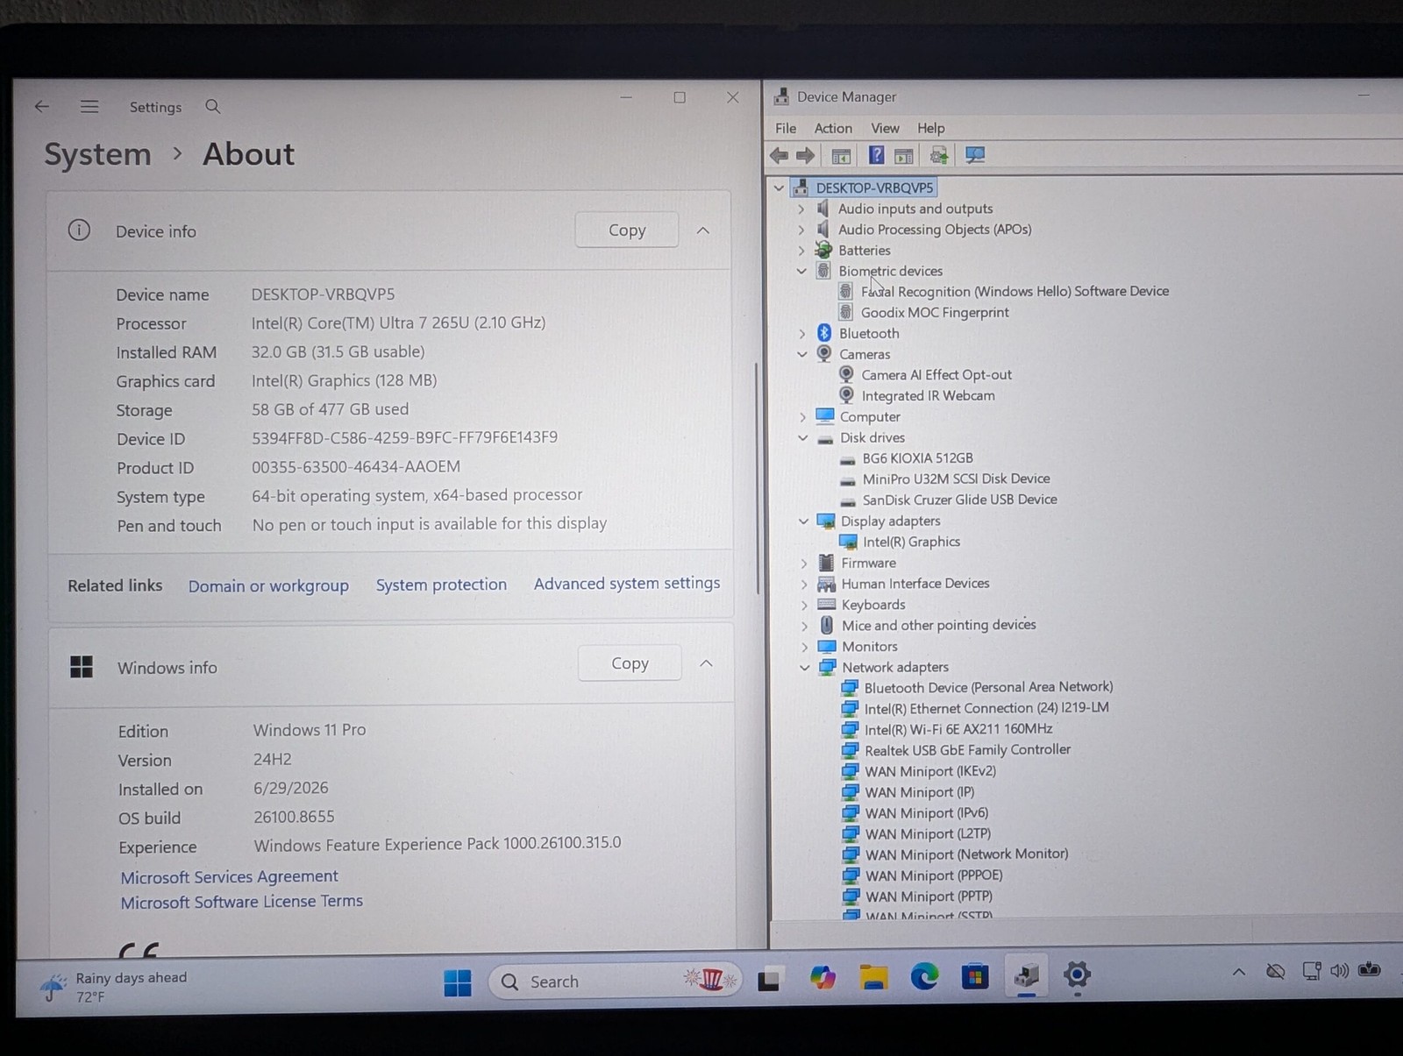
Task: Expand the Firmware category
Action: pos(803,563)
